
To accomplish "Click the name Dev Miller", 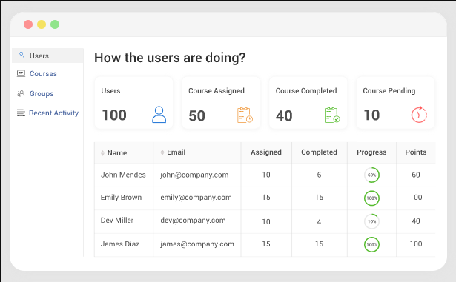I will coord(117,220).
